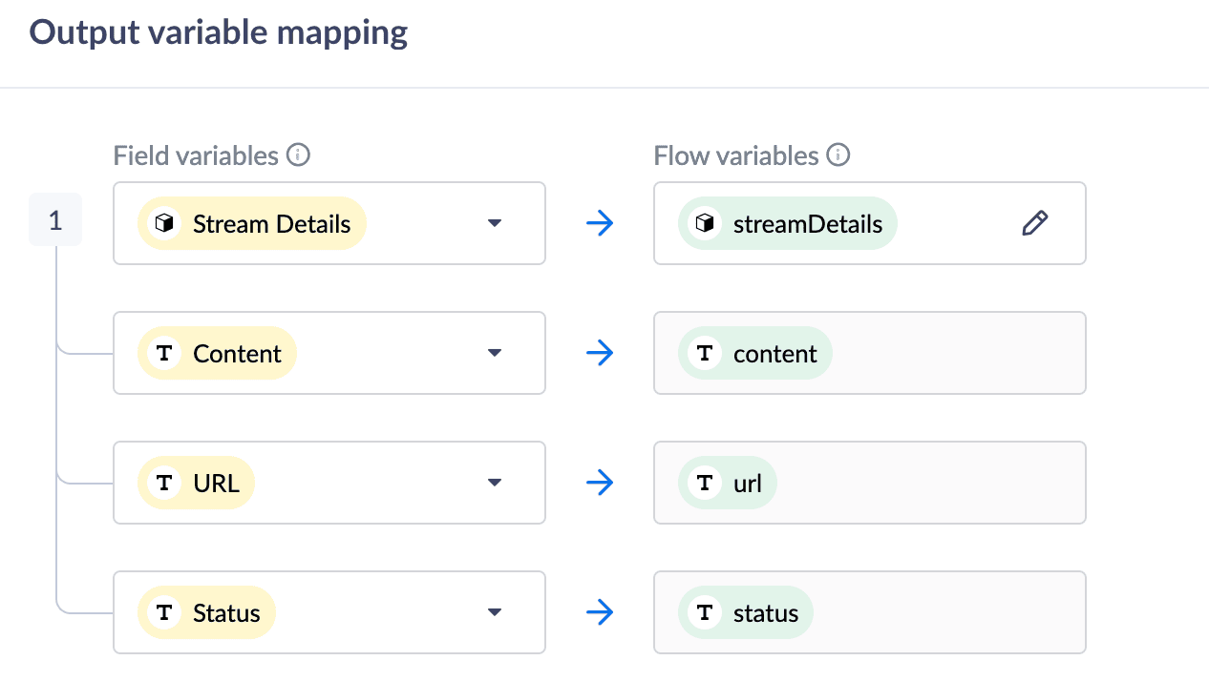The width and height of the screenshot is (1209, 681).
Task: Click the Field variables info icon
Action: click(x=299, y=155)
